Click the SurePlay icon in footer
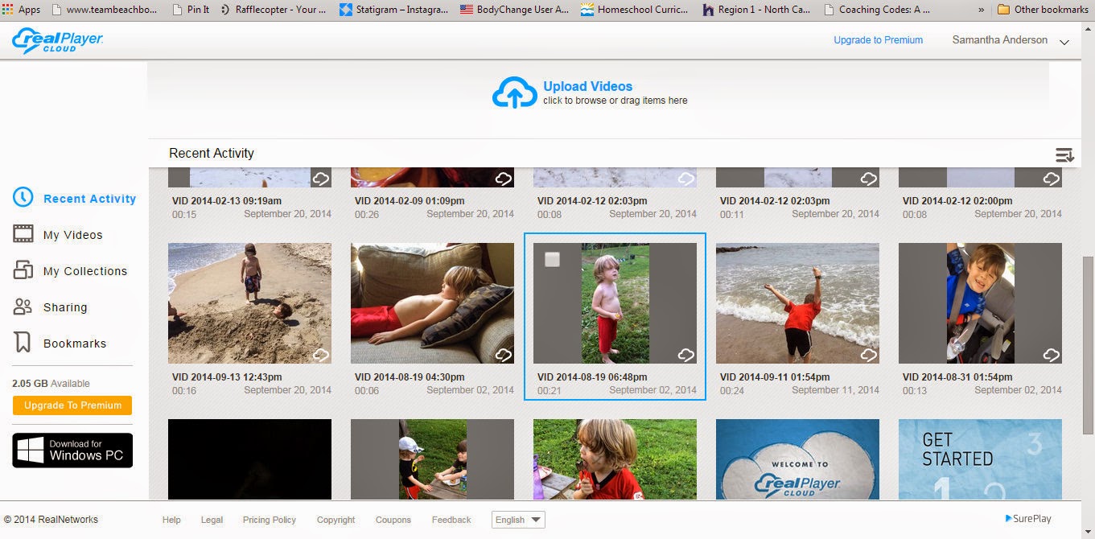1095x539 pixels. 1008,519
